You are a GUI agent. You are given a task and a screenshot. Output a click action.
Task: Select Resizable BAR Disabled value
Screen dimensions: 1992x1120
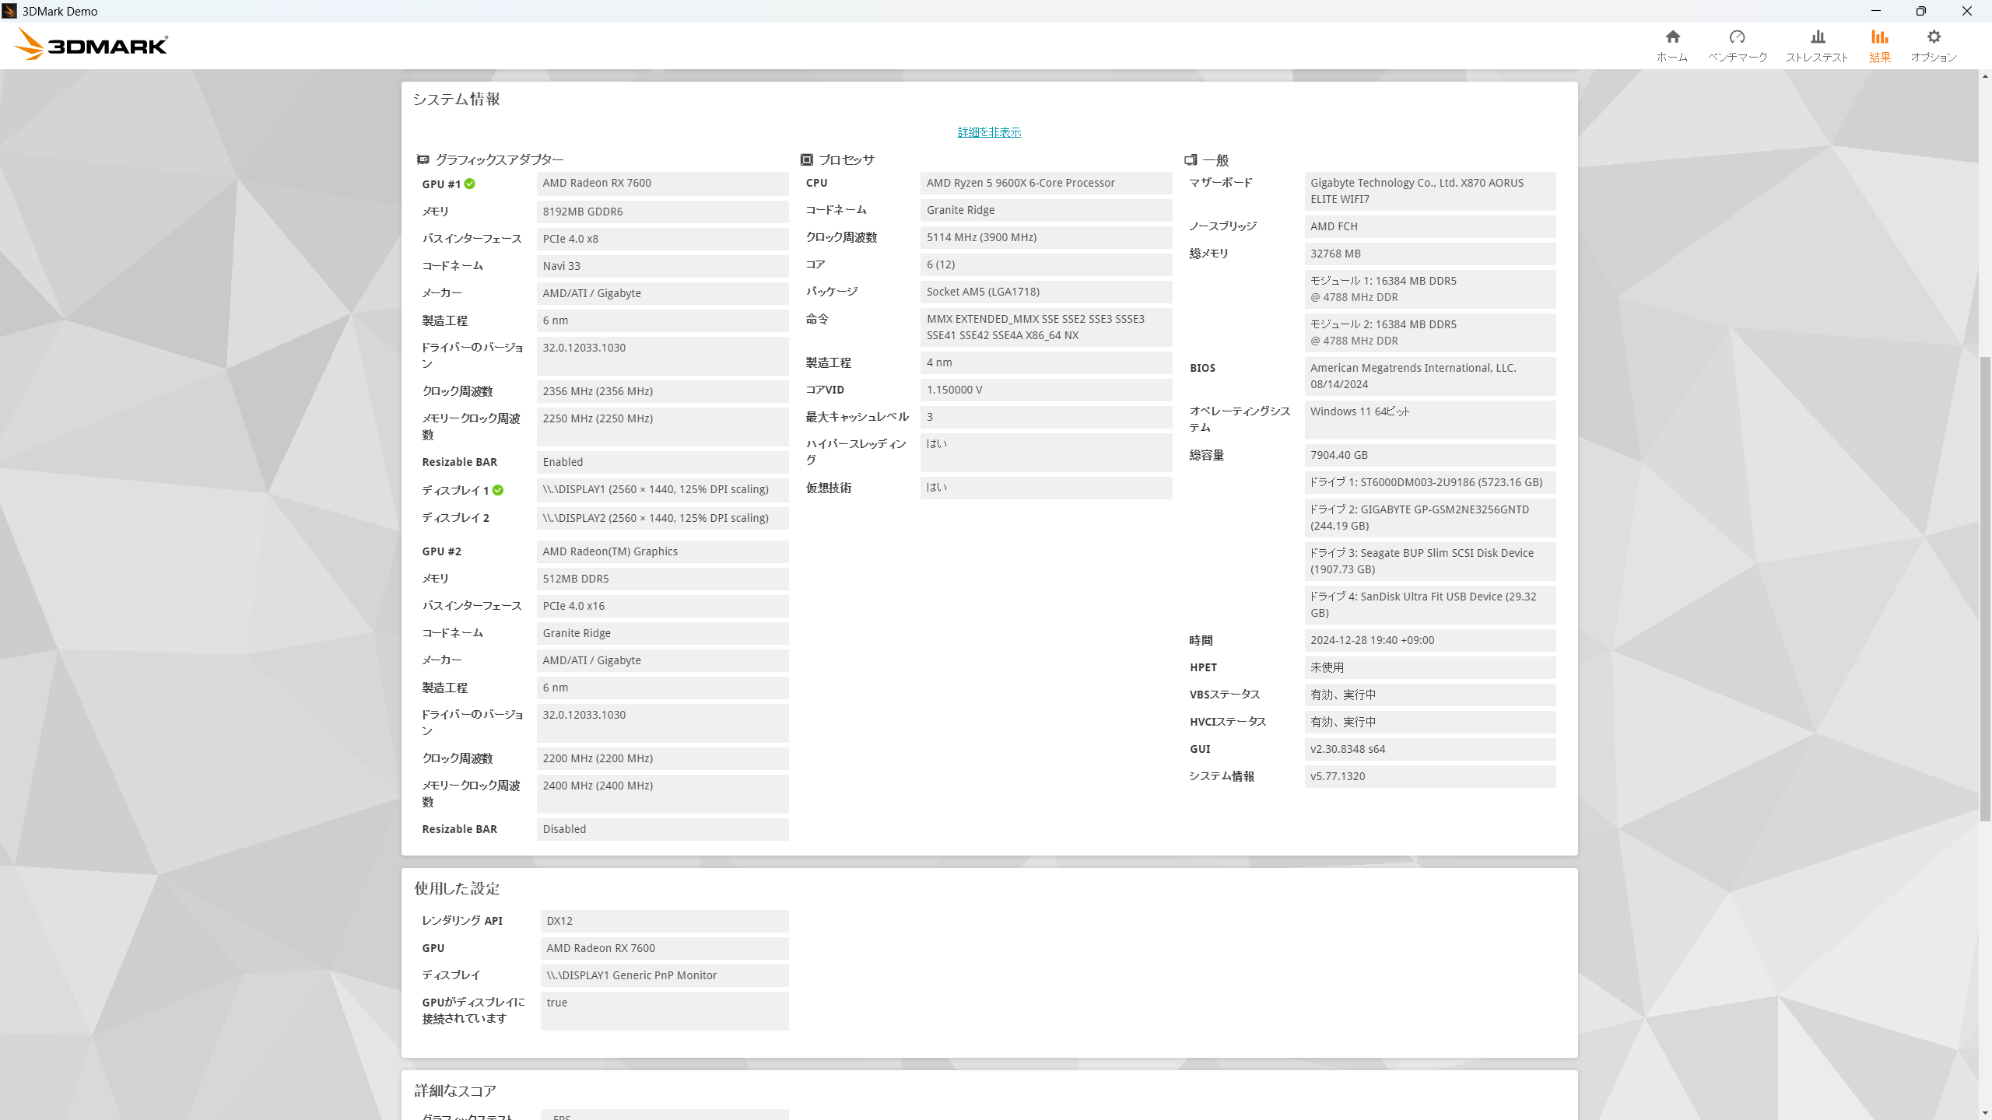[662, 829]
